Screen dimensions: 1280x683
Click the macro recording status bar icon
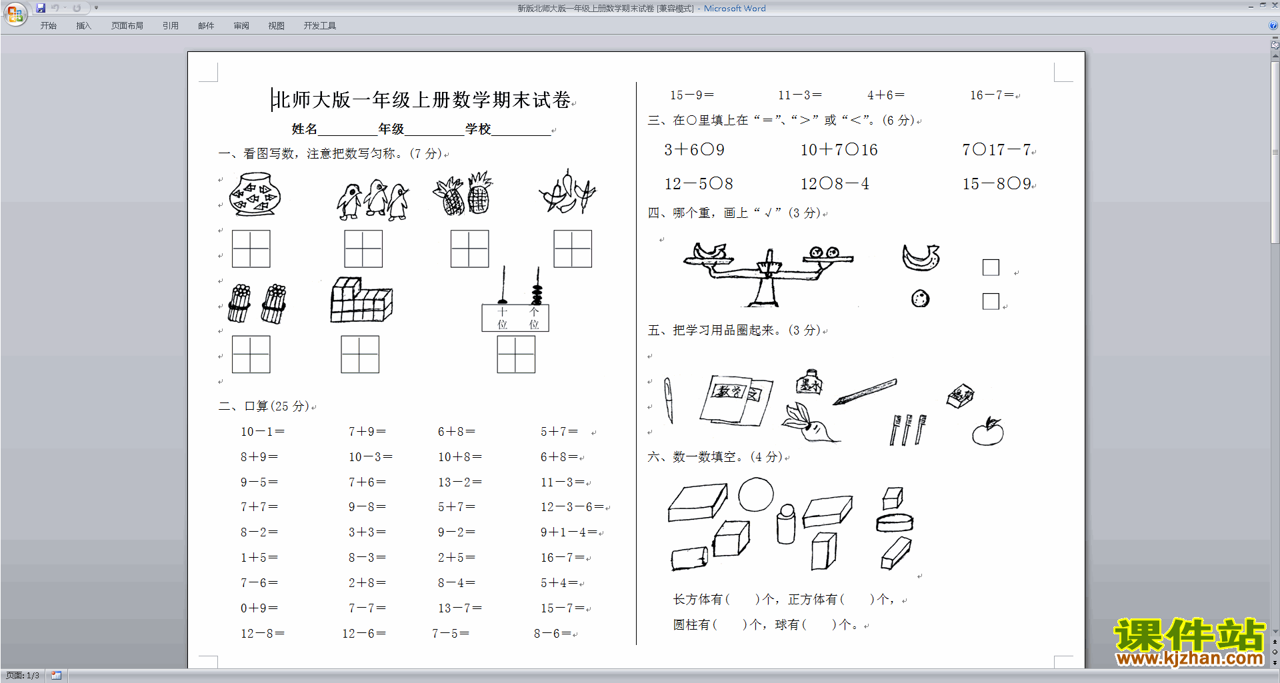pyautogui.click(x=56, y=676)
